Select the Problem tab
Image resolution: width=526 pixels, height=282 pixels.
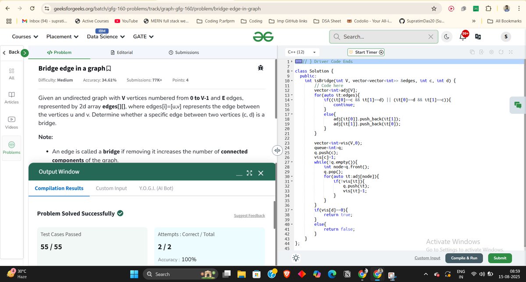point(59,52)
